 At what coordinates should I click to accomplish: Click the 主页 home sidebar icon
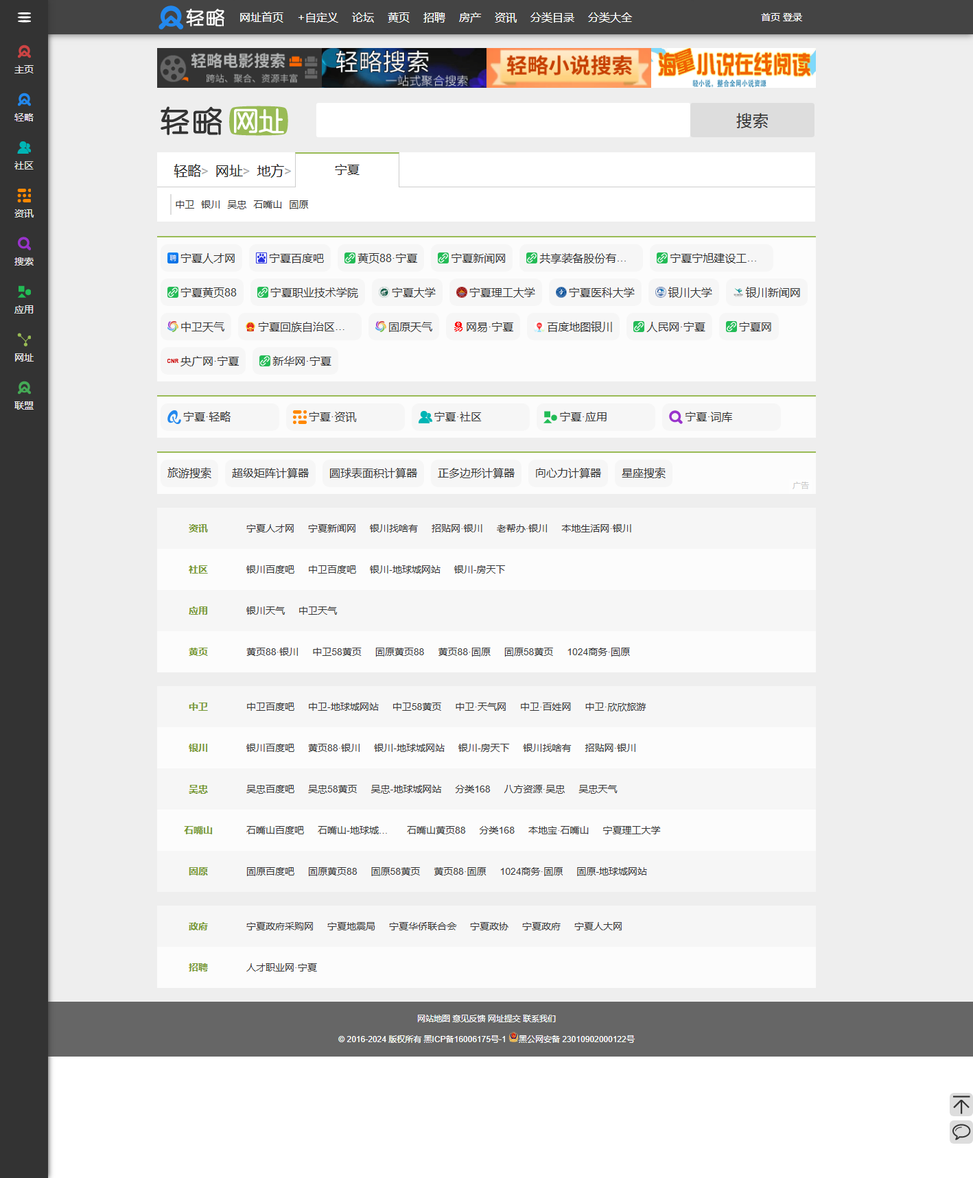click(x=24, y=59)
